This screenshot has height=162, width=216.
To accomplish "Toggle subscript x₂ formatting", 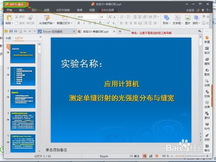I will click(x=114, y=23).
